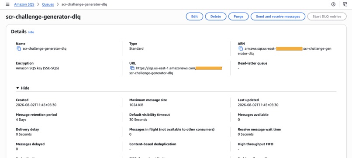
Task: Select the '4 Days' retention period value
Action: point(21,120)
